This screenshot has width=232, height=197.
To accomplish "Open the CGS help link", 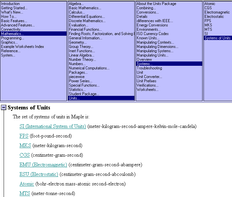I will [x=24, y=155].
